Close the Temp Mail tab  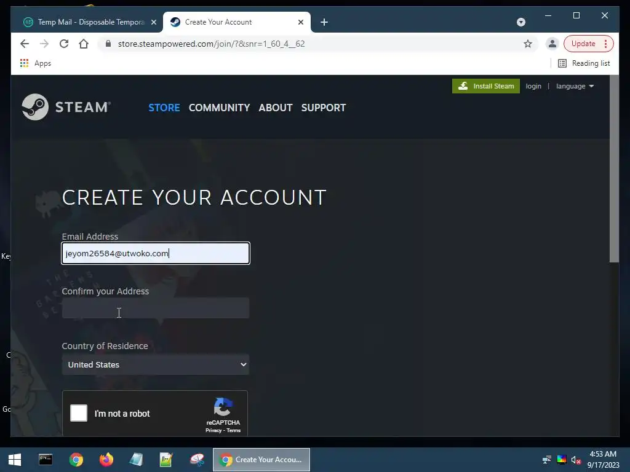click(x=153, y=22)
